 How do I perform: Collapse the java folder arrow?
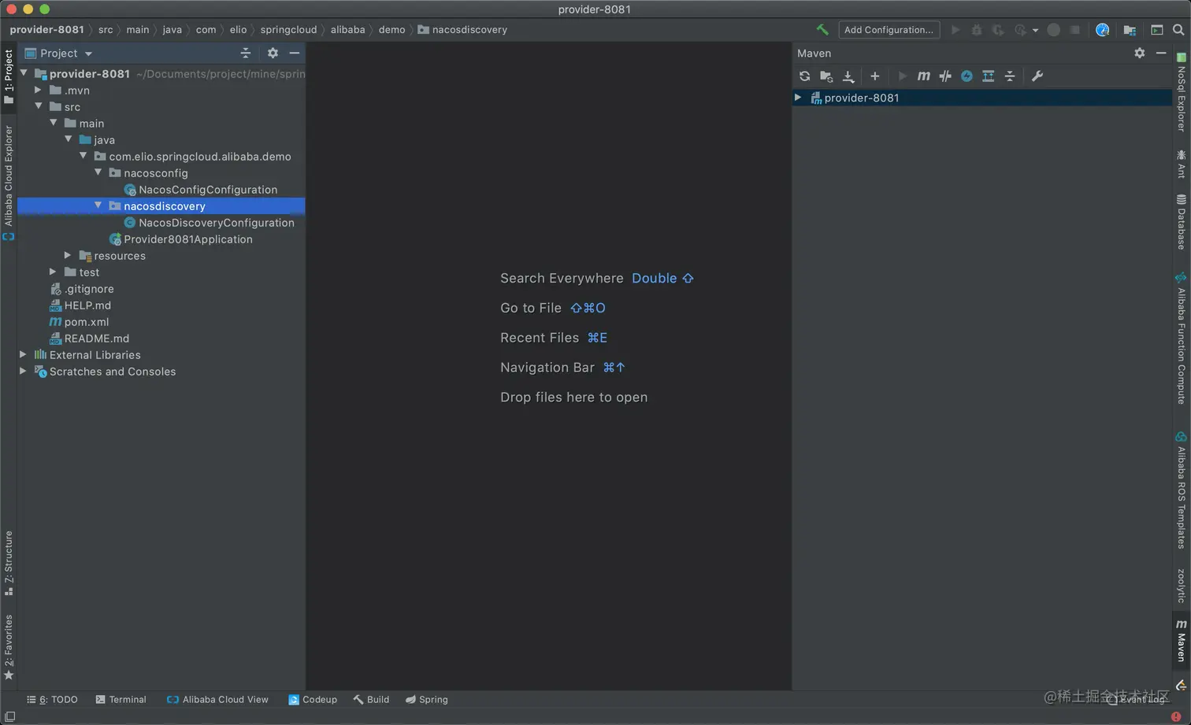[x=69, y=139]
